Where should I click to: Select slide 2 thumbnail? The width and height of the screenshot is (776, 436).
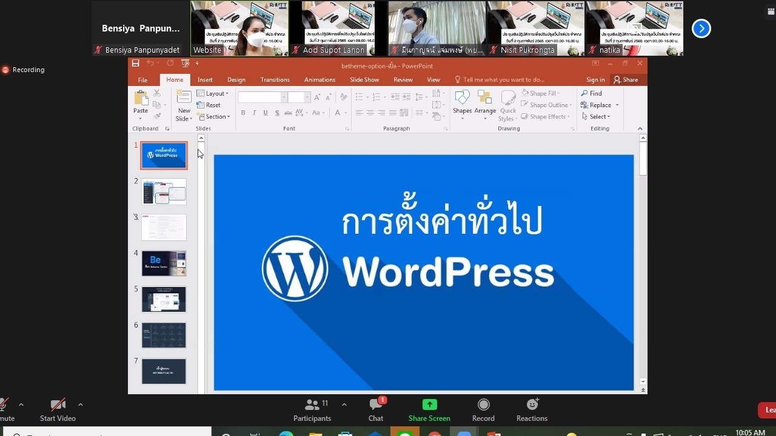click(164, 191)
